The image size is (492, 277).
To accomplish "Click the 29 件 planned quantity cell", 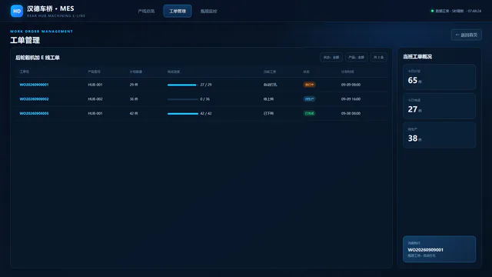I will point(134,85).
